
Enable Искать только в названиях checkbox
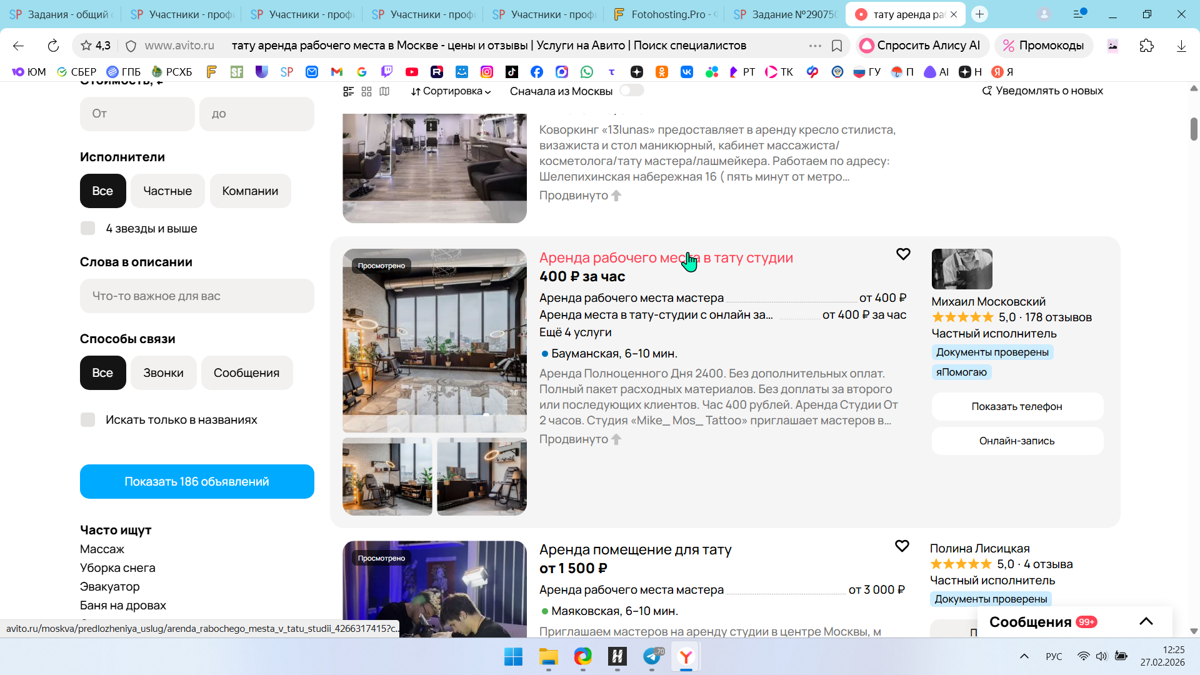click(88, 419)
